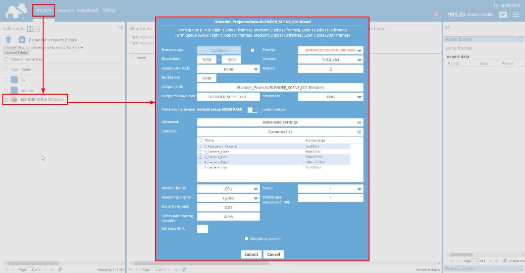Check the 2_Camera_Close checkbox

click(x=200, y=152)
